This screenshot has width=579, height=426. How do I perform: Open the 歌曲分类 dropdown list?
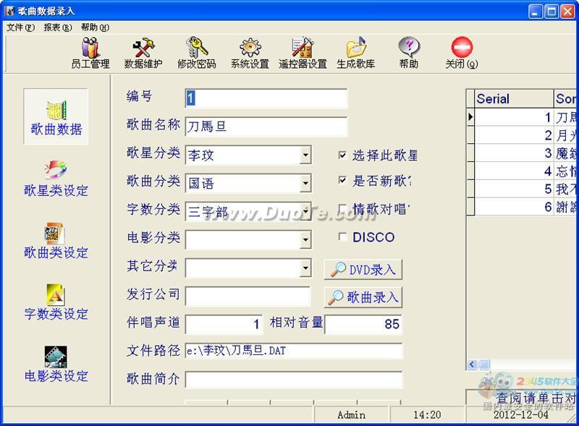(305, 184)
